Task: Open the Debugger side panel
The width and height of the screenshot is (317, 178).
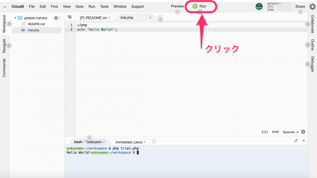Action: (313, 64)
